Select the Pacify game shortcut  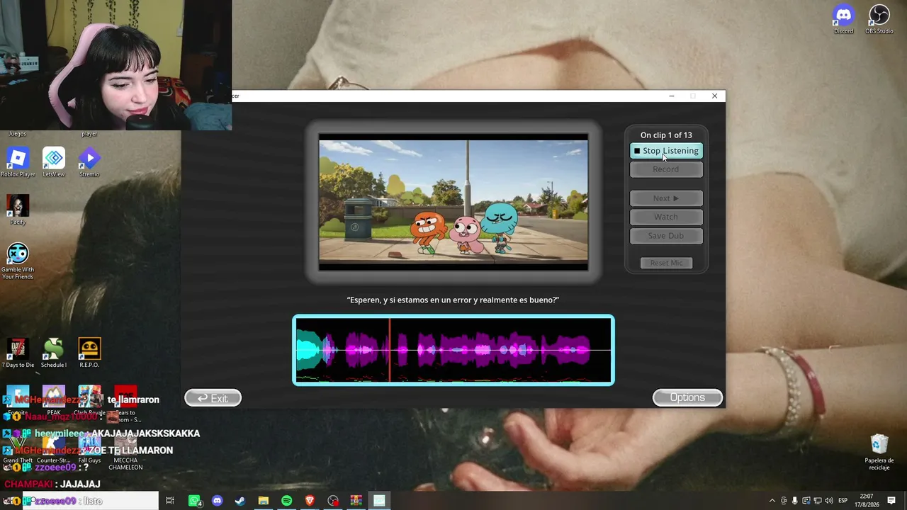(18, 210)
